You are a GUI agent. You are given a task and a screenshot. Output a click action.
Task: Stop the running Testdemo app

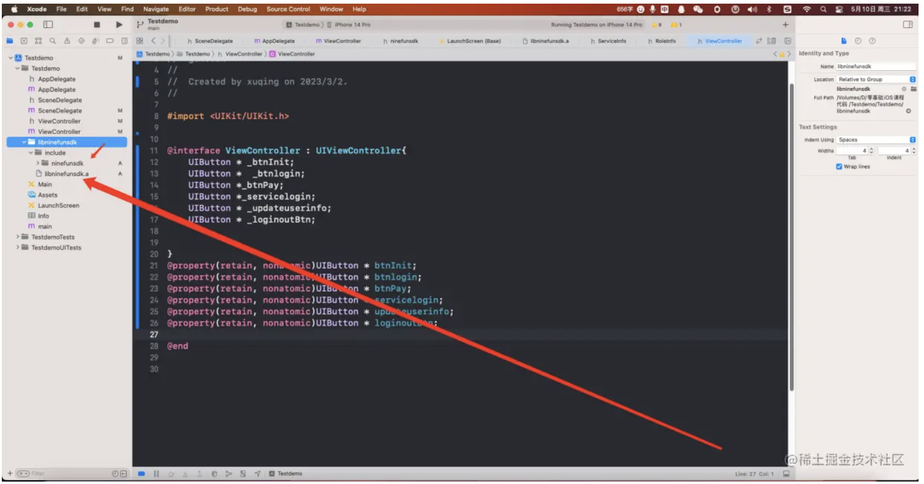(x=96, y=24)
